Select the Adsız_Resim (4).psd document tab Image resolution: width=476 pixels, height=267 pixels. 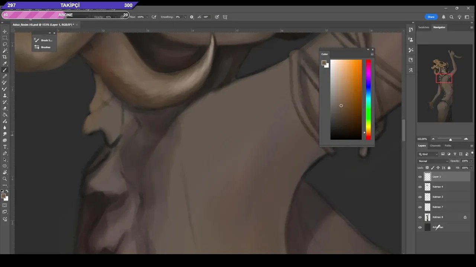(43, 24)
